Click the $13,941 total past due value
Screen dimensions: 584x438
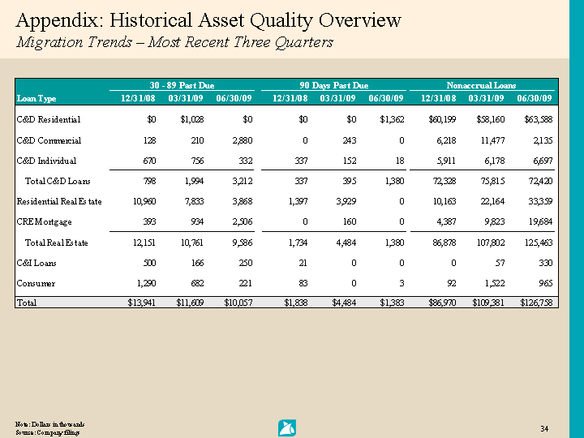(x=132, y=303)
